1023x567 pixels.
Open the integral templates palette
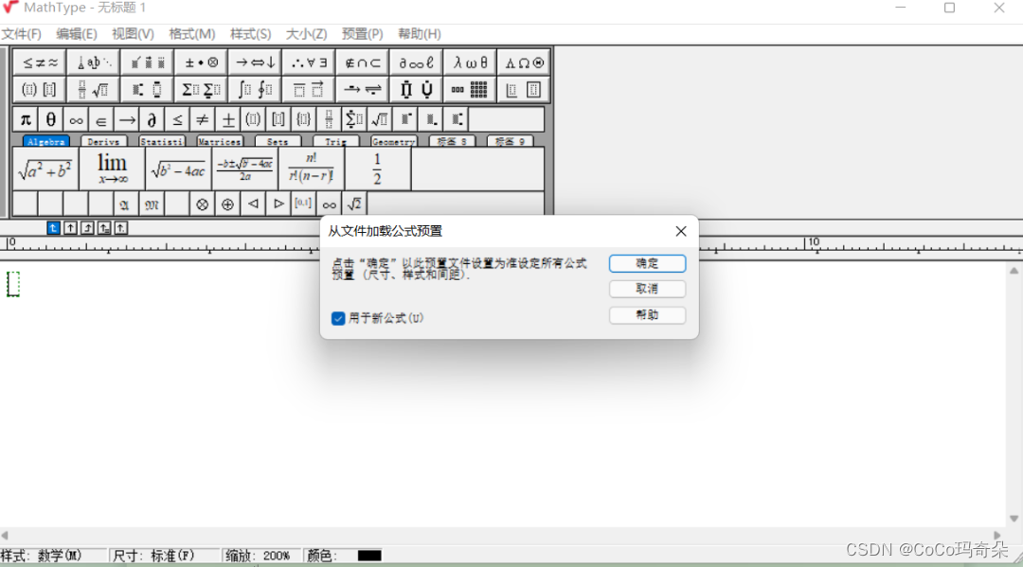tap(255, 90)
